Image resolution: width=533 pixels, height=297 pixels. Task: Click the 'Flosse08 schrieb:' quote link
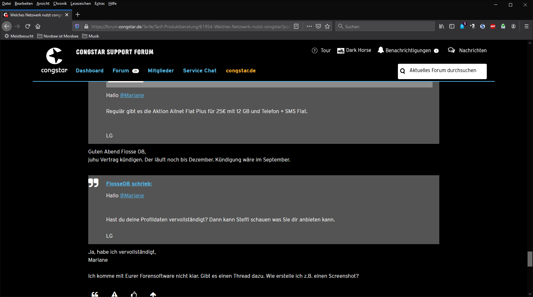(x=129, y=184)
